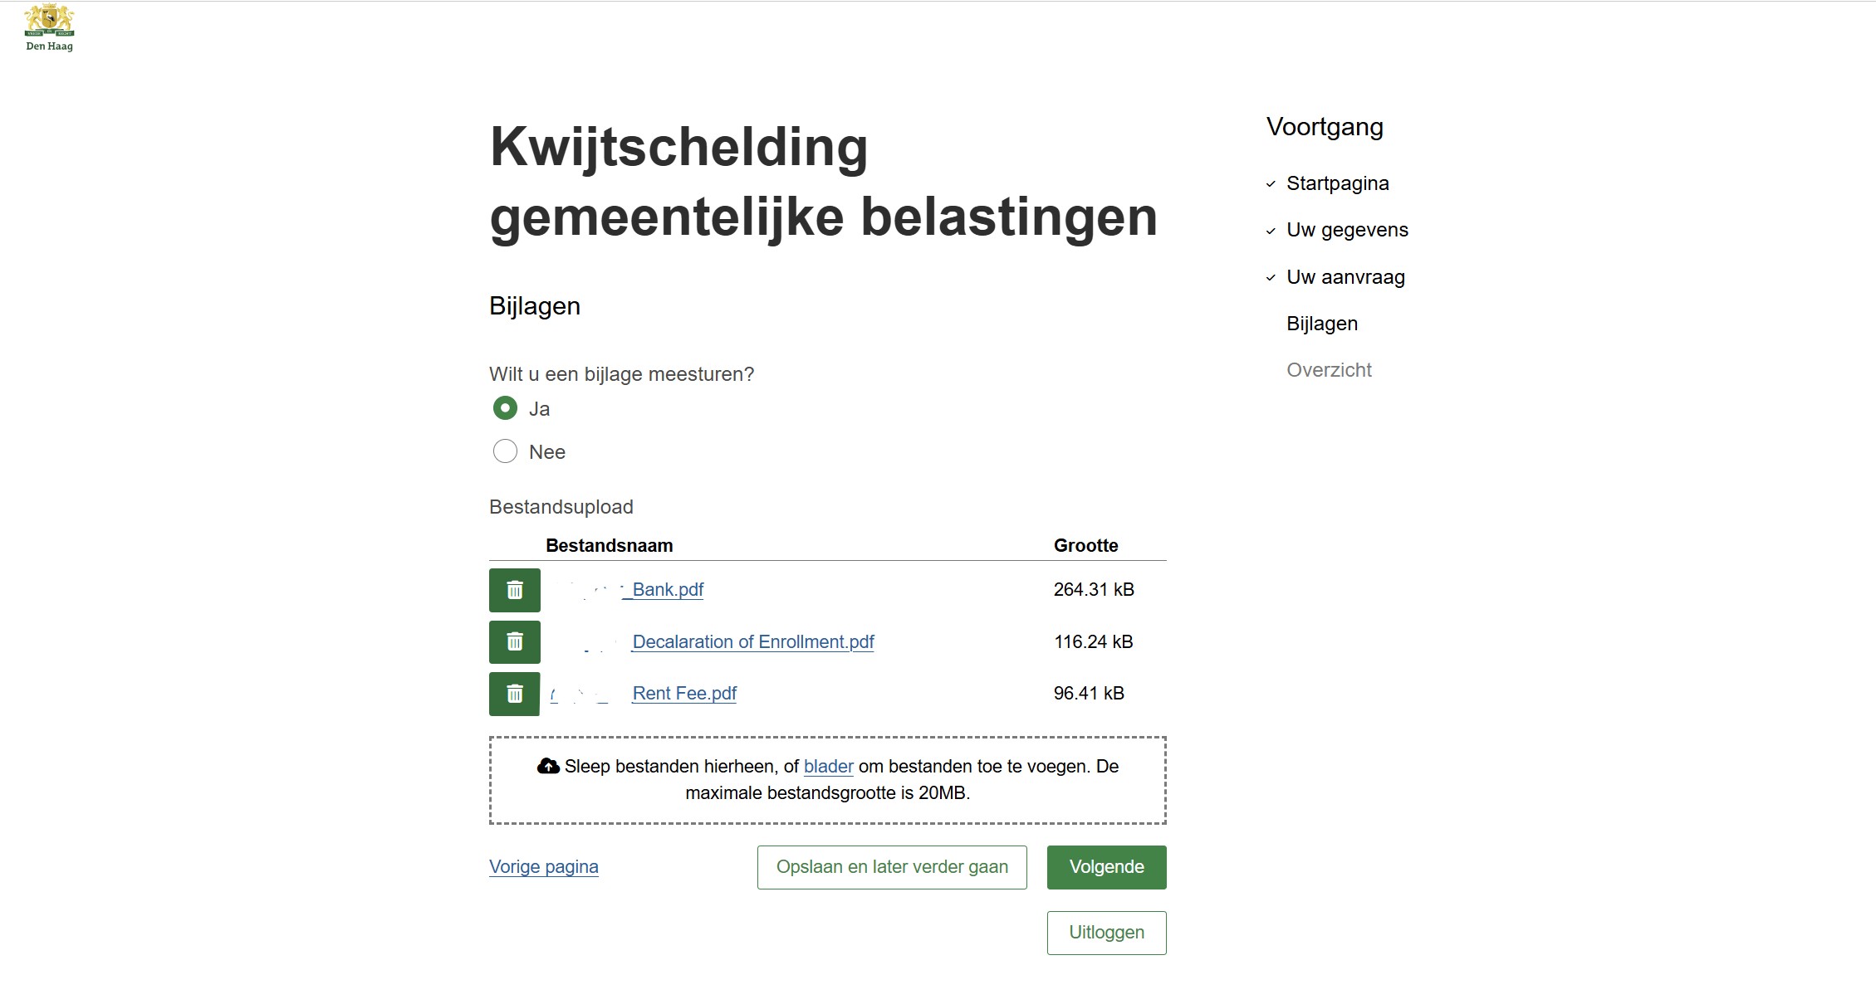Open Decalaration of Enrollment.pdf link
The image size is (1876, 1004).
[752, 642]
